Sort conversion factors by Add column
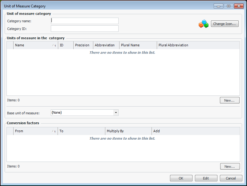The image size is (247, 186). [x=196, y=131]
